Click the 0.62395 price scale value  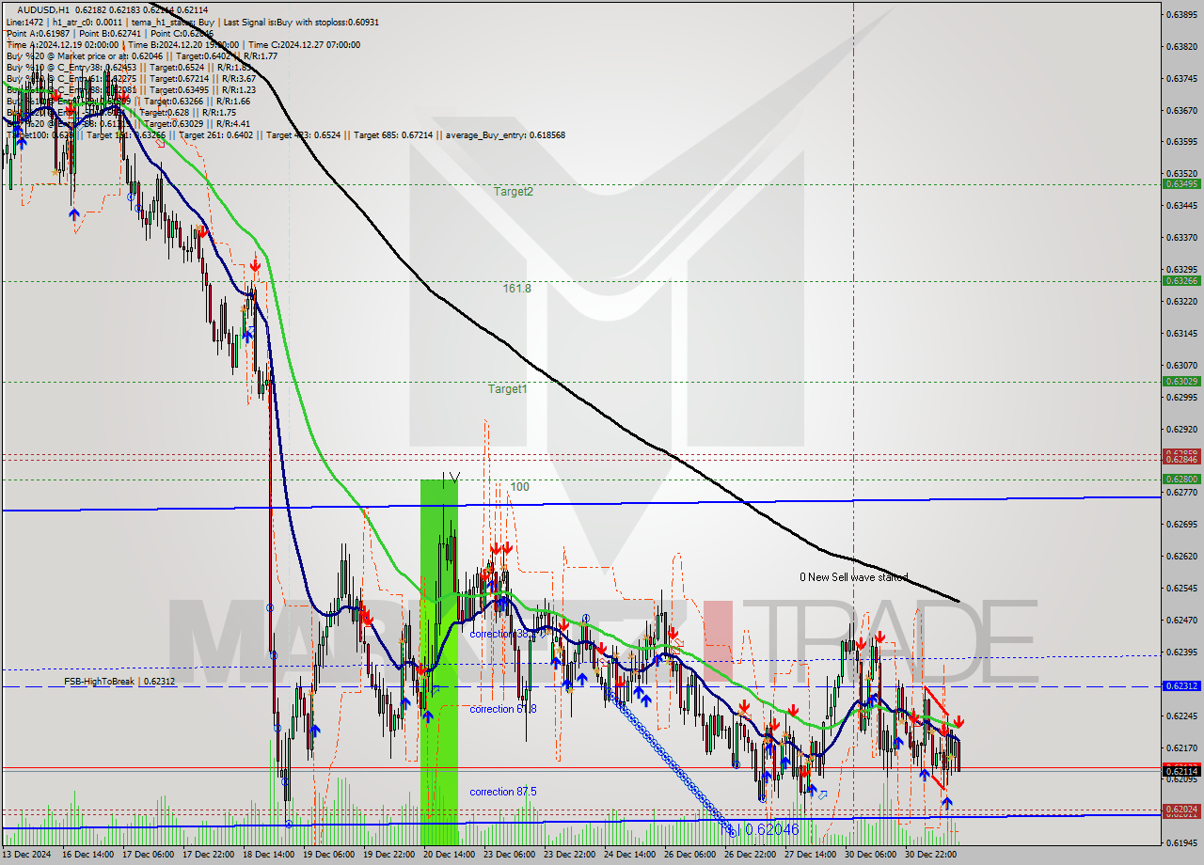pyautogui.click(x=1181, y=652)
